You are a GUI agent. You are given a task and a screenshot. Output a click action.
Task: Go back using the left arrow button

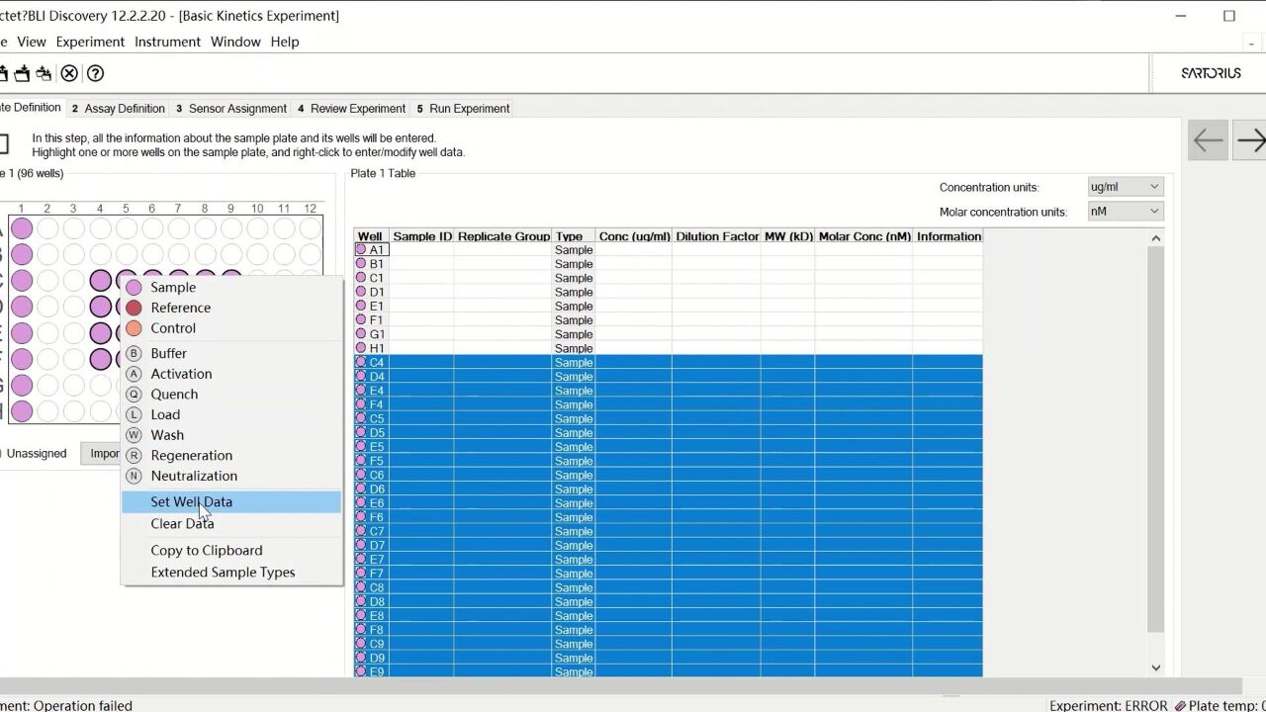tap(1208, 140)
